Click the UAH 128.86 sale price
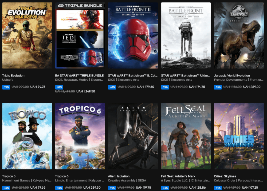 197,188
